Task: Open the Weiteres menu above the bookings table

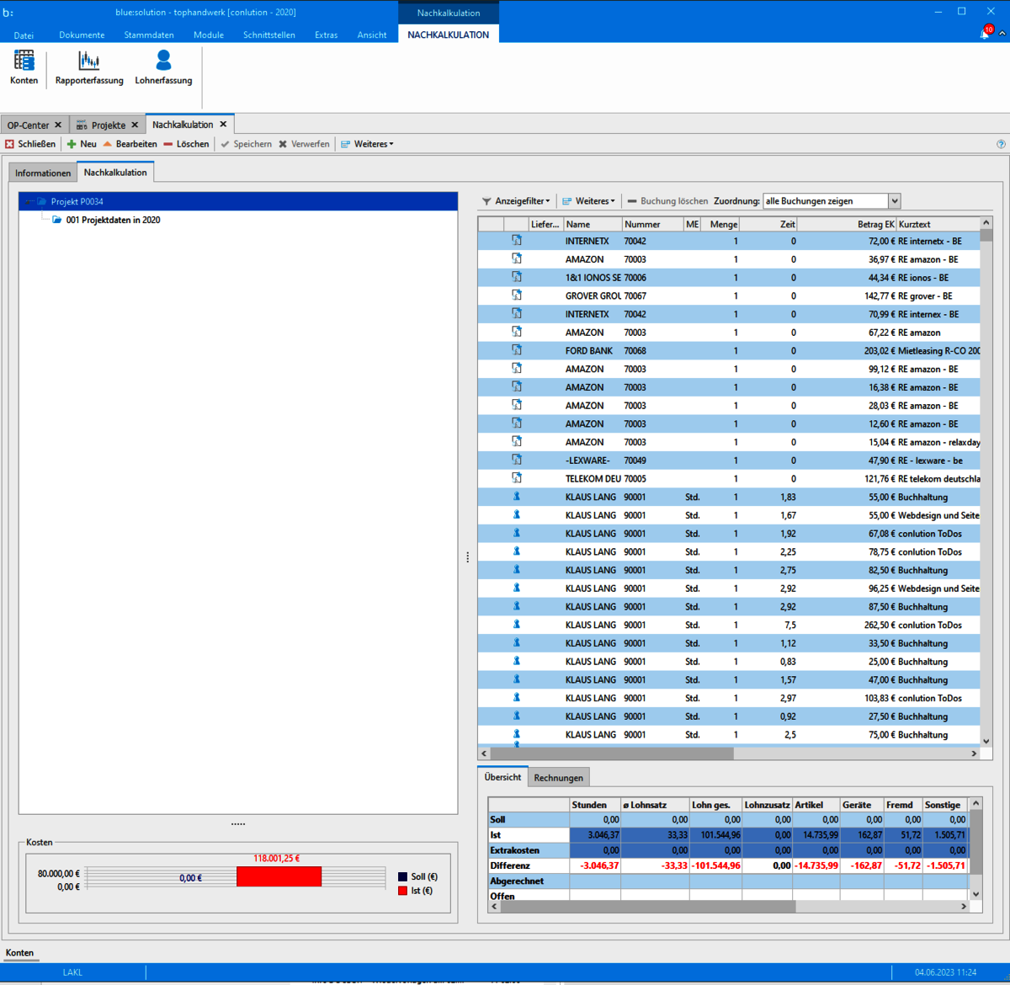Action: tap(588, 201)
